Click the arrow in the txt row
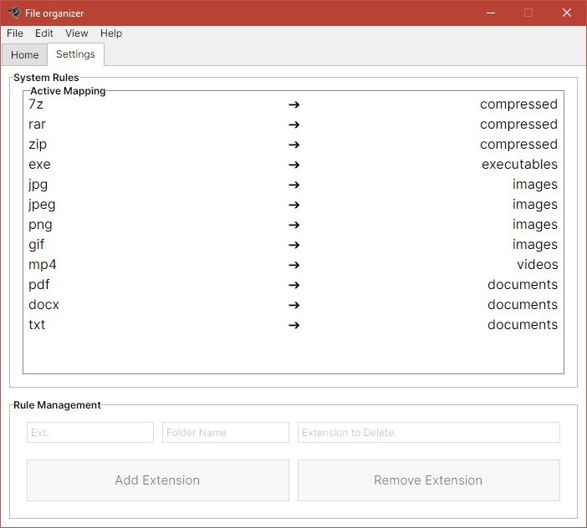Image resolution: width=587 pixels, height=528 pixels. [x=293, y=325]
